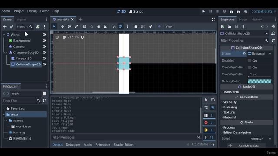Run the project with the play button

(x=204, y=11)
